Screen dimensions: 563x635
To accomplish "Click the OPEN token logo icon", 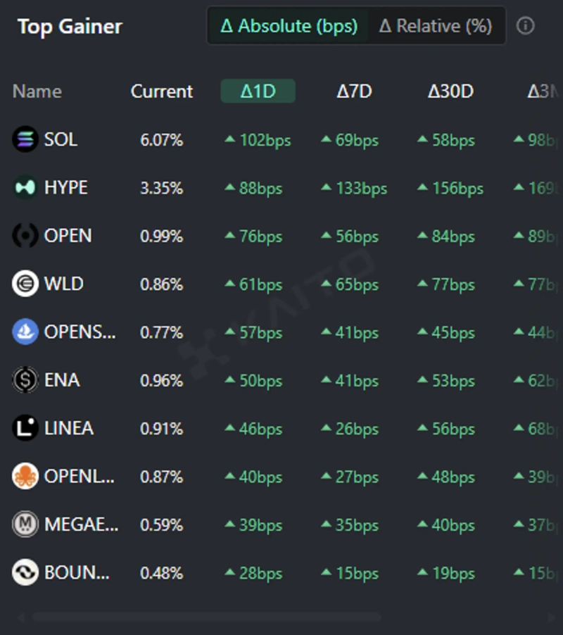I will pyautogui.click(x=25, y=236).
